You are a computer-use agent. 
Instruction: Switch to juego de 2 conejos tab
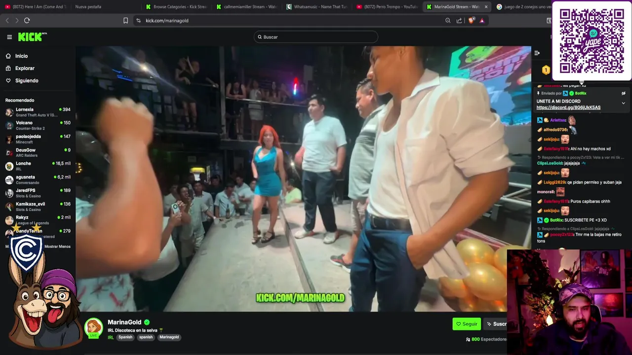tap(523, 7)
